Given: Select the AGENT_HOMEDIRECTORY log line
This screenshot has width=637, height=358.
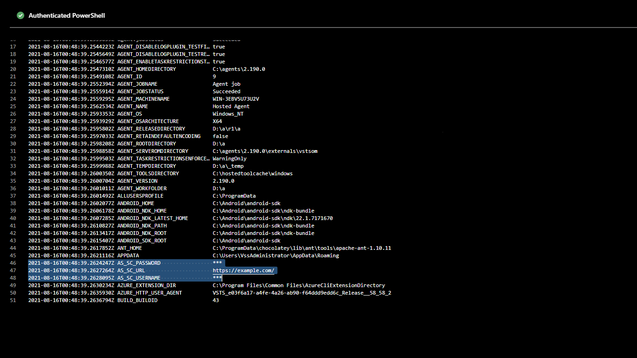Looking at the screenshot, I should (x=146, y=69).
